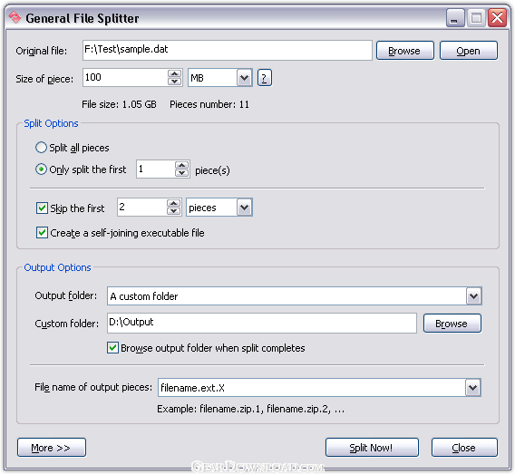Open the output pieces file name dropdown
The width and height of the screenshot is (515, 474).
(473, 388)
